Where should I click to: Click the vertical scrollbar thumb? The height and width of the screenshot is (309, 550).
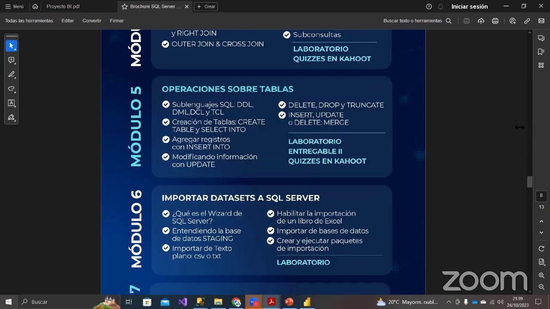click(x=530, y=182)
